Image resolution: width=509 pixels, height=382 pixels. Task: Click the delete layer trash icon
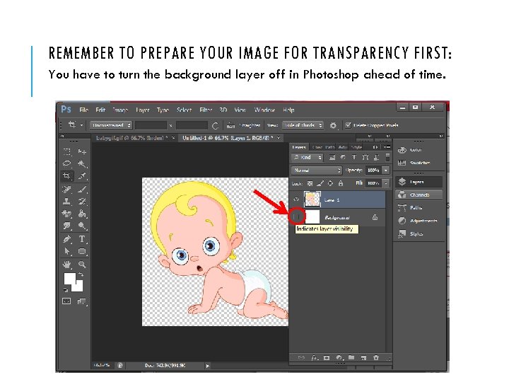[376, 358]
